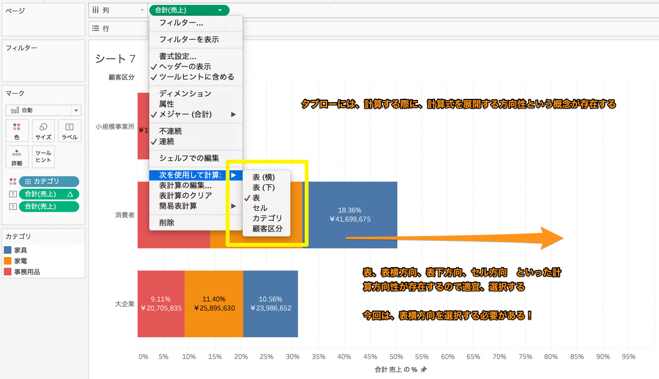Click the 50% axis tick label
The image size is (659, 379).
[x=396, y=357]
